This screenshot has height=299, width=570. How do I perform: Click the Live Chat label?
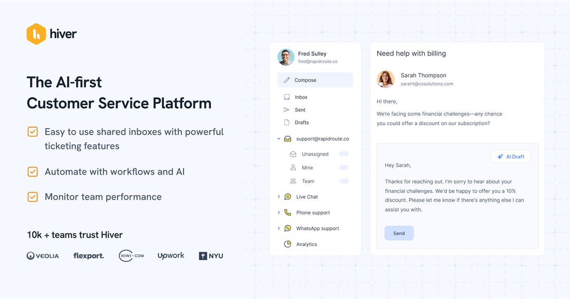307,197
